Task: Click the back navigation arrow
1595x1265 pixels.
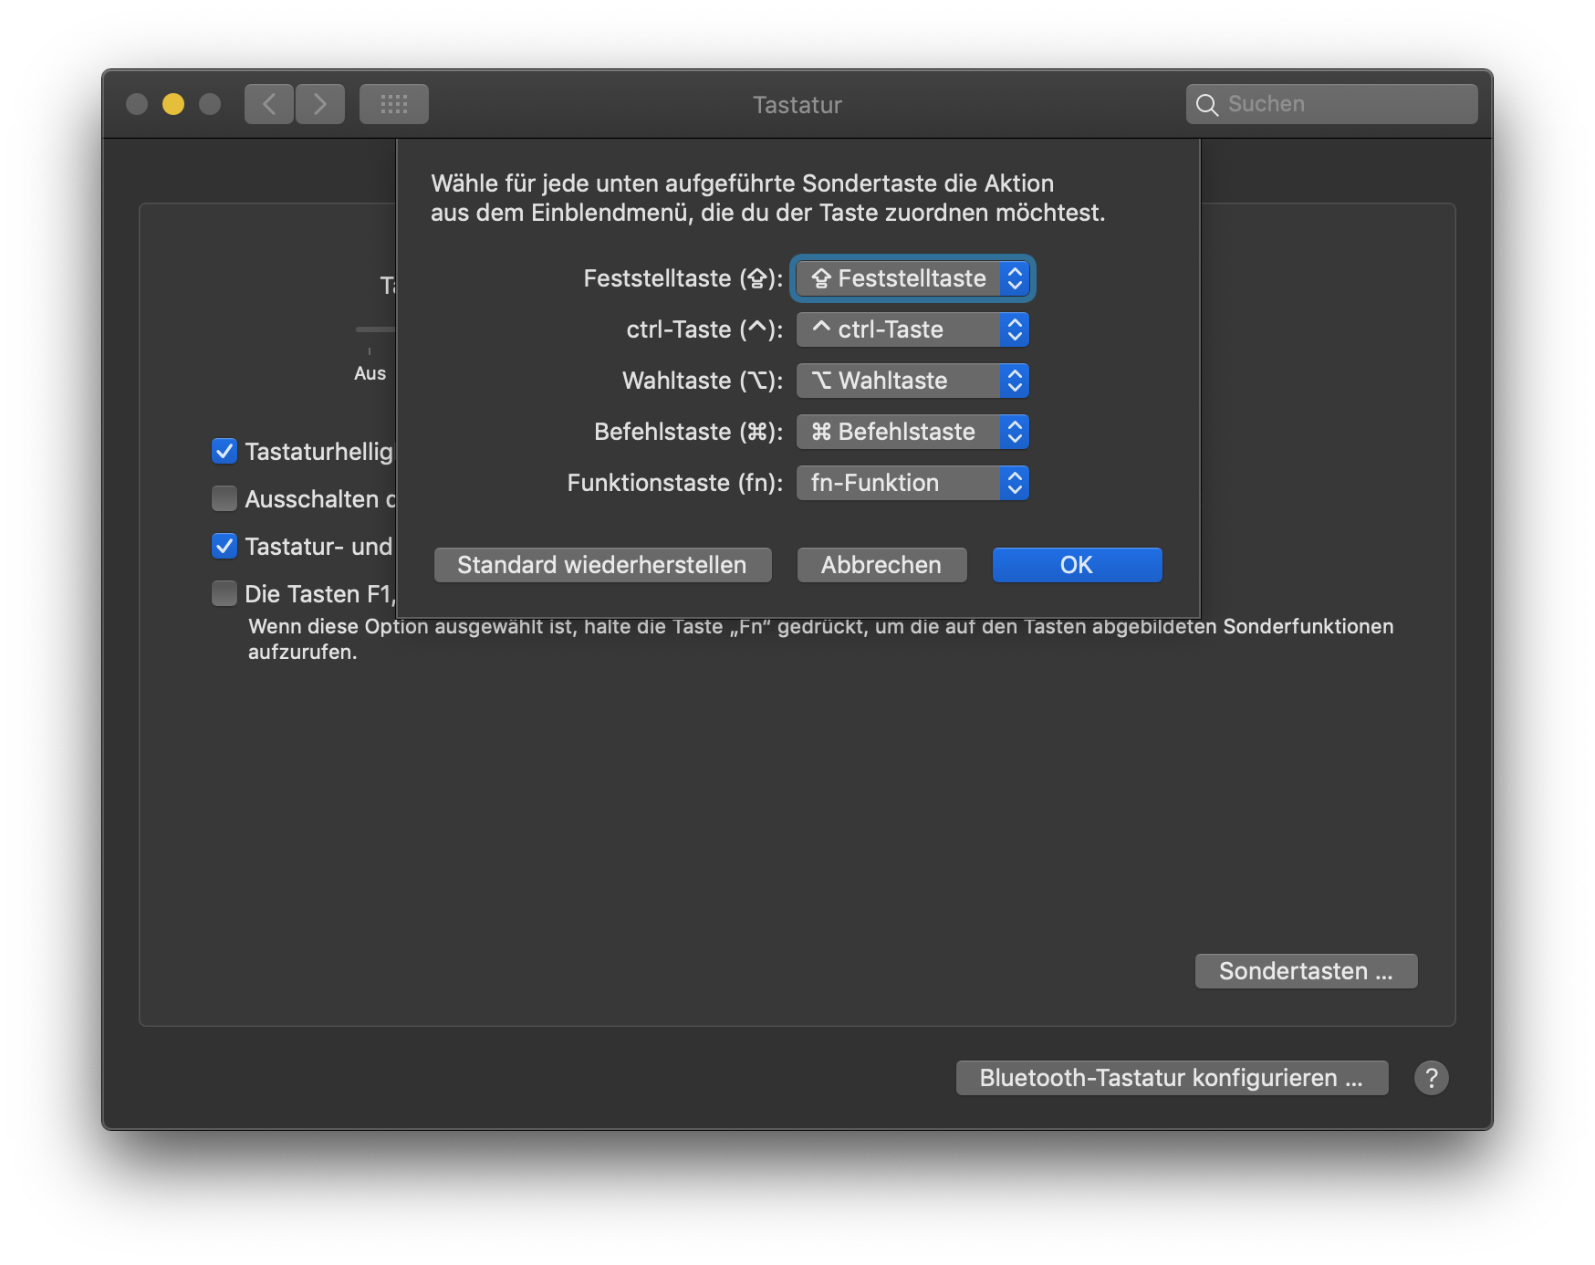Action: tap(269, 104)
